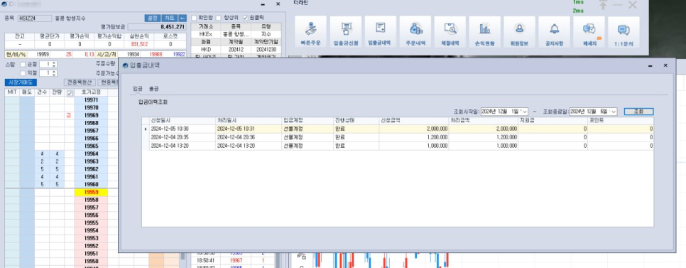686x268 pixels.
Task: Open 입출금신청 deposit/withdrawal request icon
Action: point(346,32)
